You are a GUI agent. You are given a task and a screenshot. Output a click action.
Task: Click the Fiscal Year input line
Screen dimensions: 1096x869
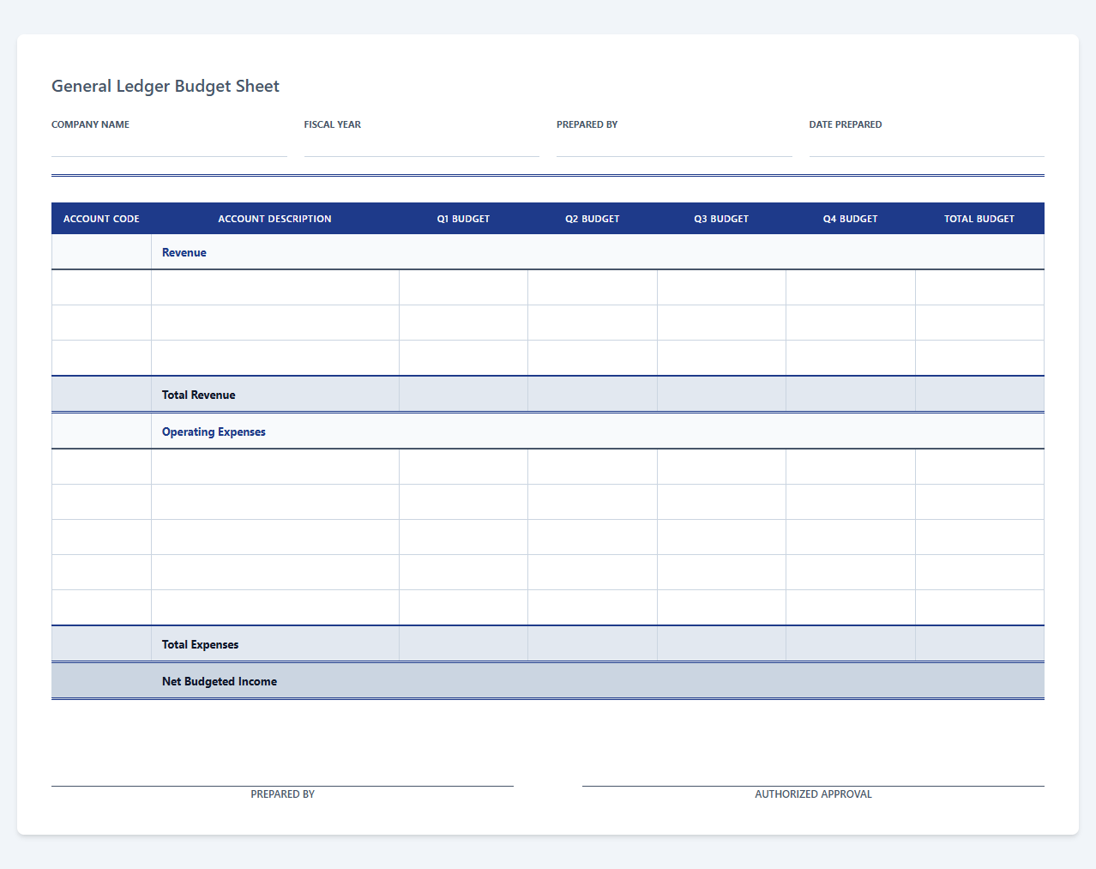[421, 146]
